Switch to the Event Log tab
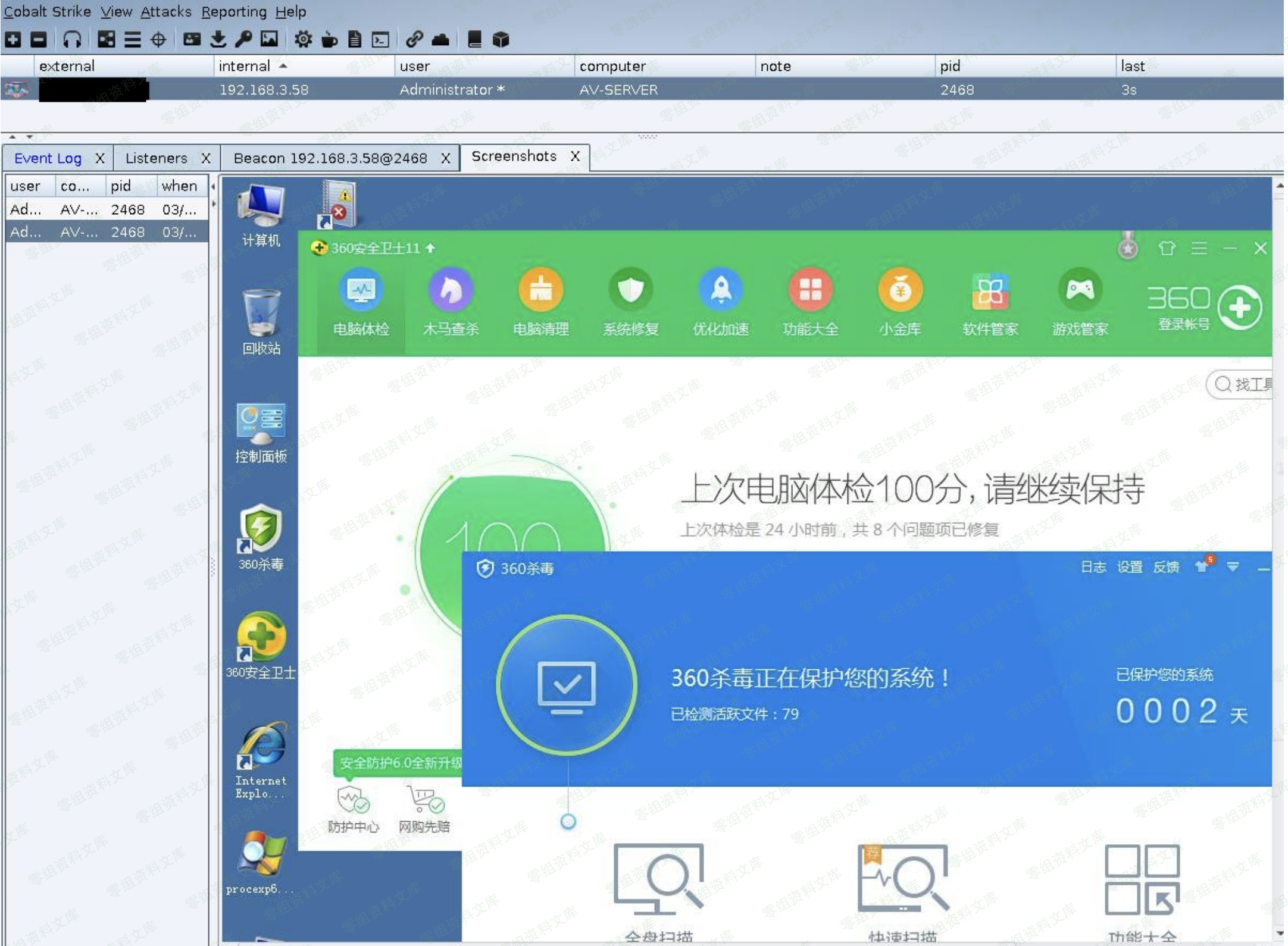Image resolution: width=1288 pixels, height=946 pixels. coord(48,158)
